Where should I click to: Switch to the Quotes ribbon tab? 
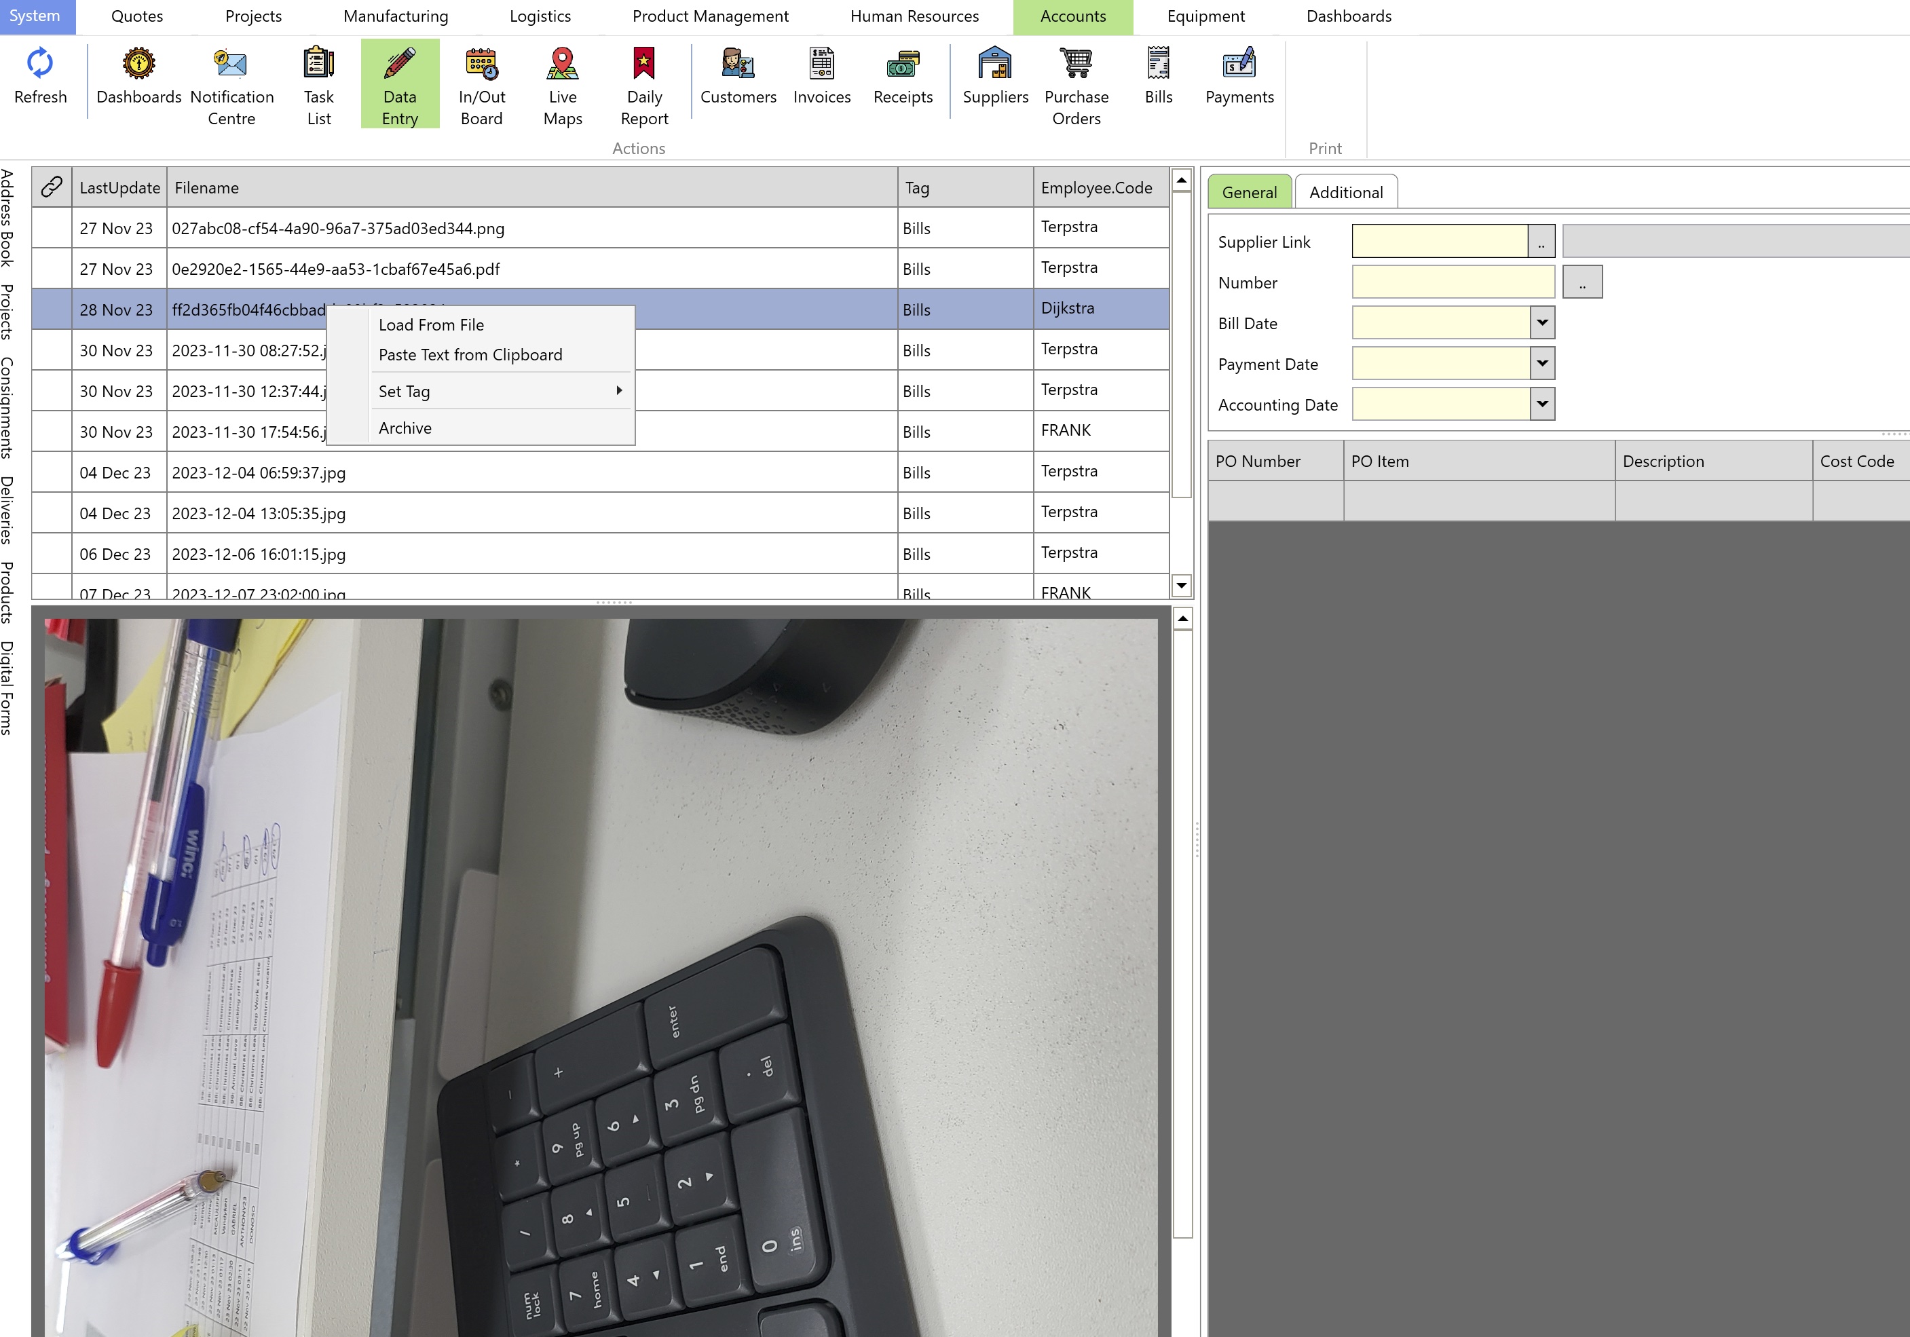pyautogui.click(x=137, y=16)
